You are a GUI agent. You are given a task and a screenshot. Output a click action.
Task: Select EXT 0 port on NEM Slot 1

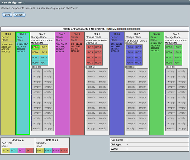click(x=40, y=150)
